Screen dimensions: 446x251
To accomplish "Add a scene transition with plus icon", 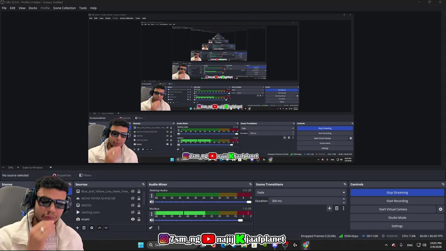I will pos(330,208).
